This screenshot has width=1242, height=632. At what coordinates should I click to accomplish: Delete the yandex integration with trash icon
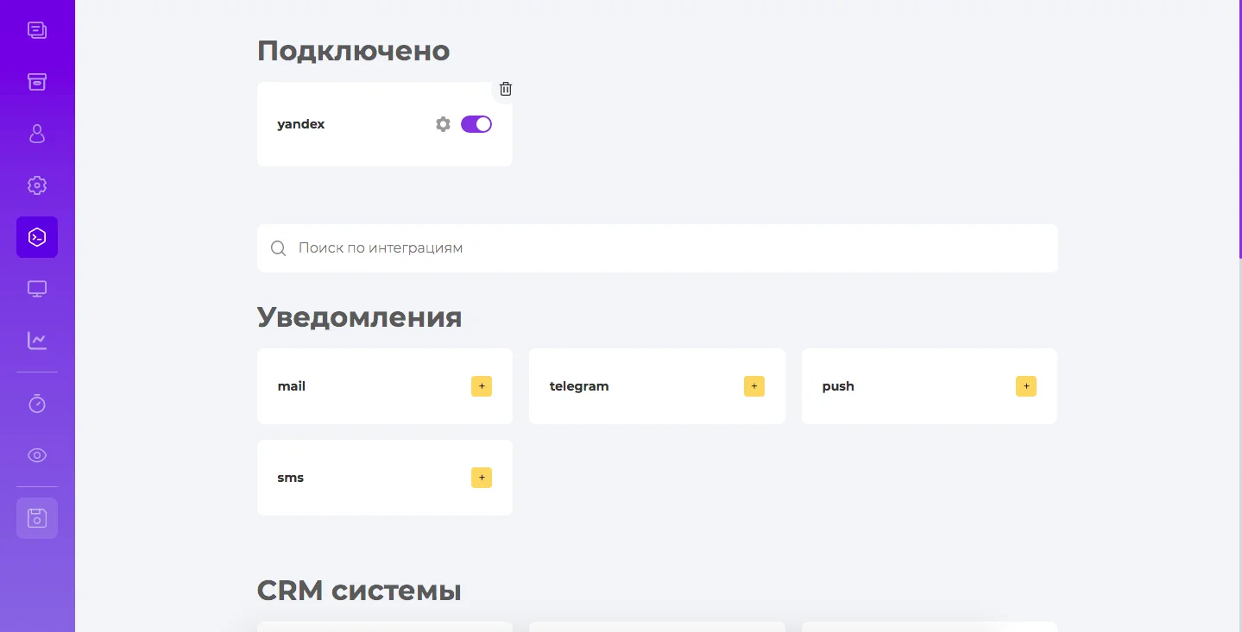[506, 89]
